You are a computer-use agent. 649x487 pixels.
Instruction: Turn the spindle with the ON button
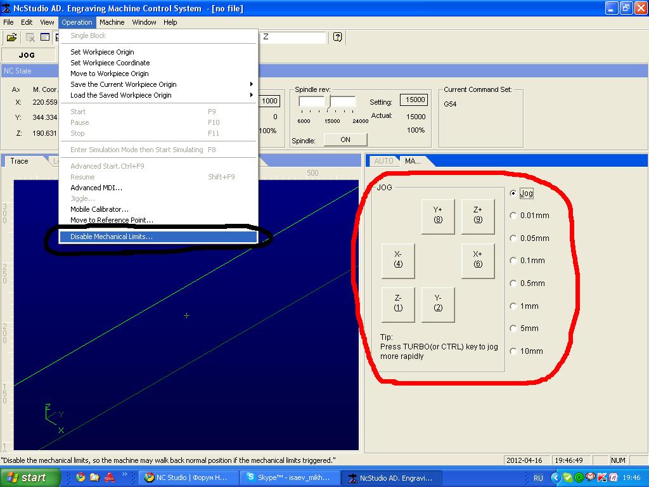[x=345, y=140]
